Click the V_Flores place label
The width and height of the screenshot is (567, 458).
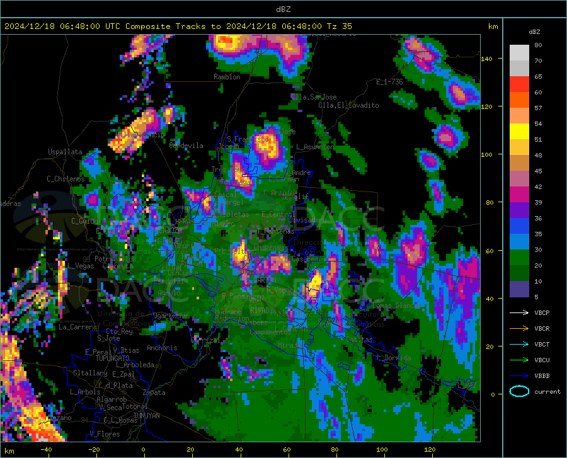105,434
